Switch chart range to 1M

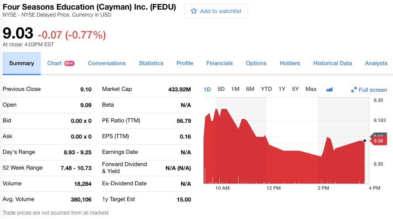[x=235, y=89]
